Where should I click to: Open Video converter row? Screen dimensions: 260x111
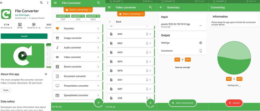[x=78, y=57]
